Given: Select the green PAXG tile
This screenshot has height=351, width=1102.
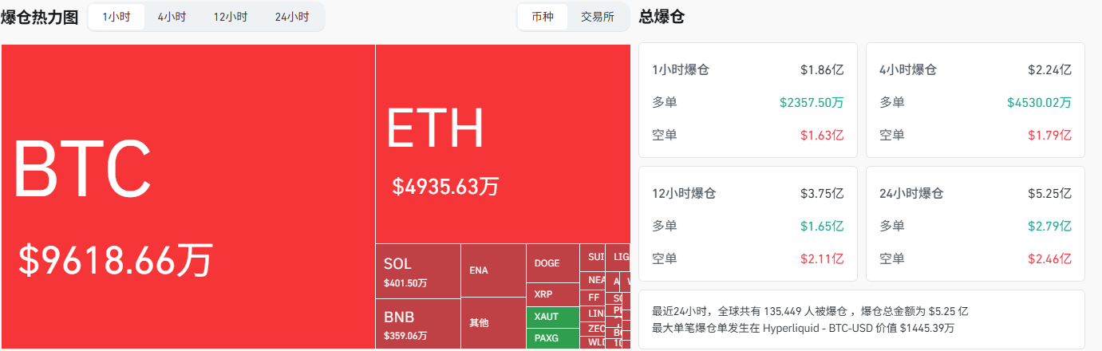Looking at the screenshot, I should pyautogui.click(x=552, y=338).
